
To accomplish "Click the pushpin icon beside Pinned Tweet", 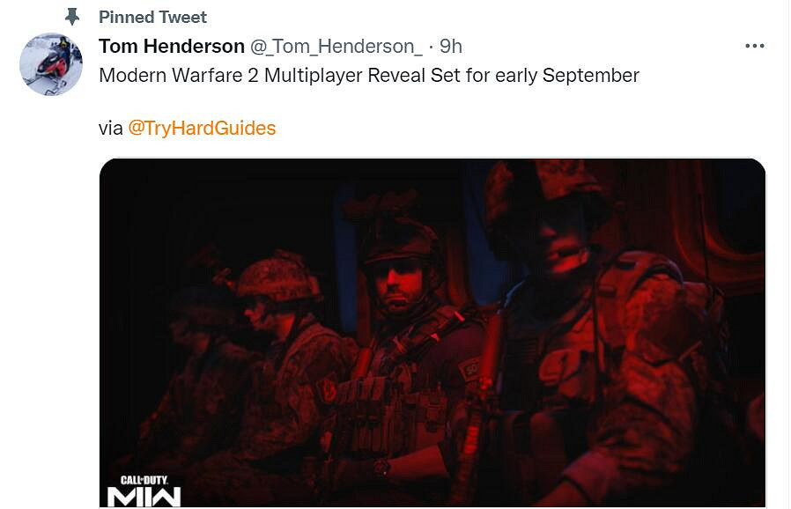I will (72, 17).
